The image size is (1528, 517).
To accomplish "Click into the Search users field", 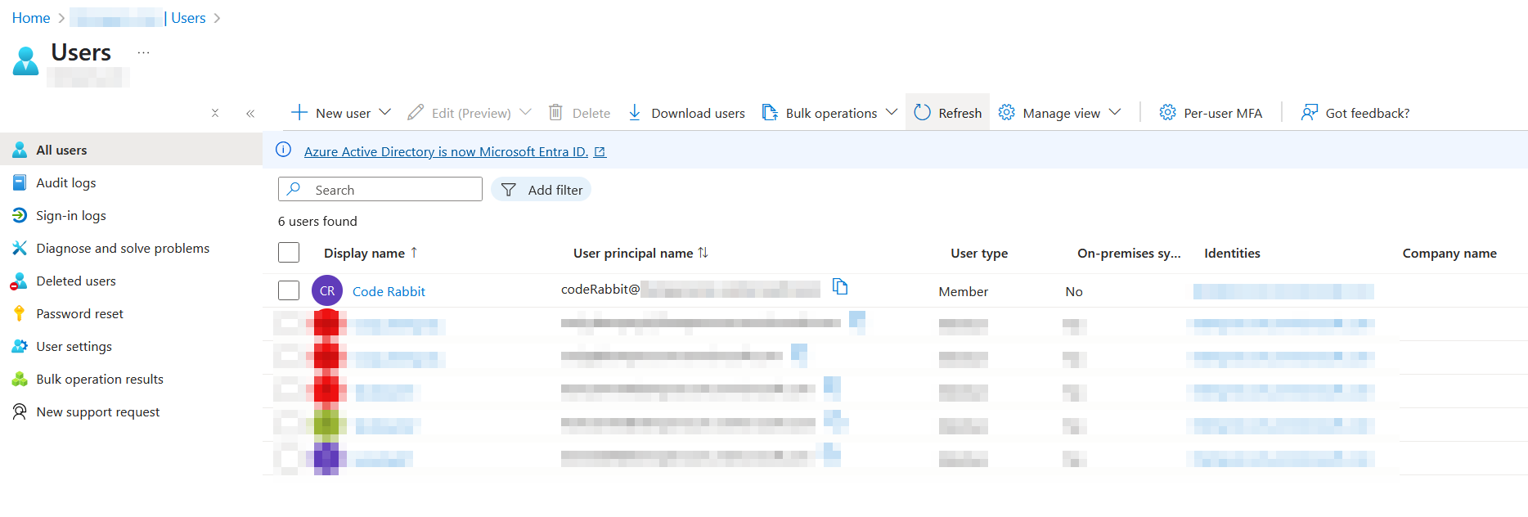I will [380, 189].
